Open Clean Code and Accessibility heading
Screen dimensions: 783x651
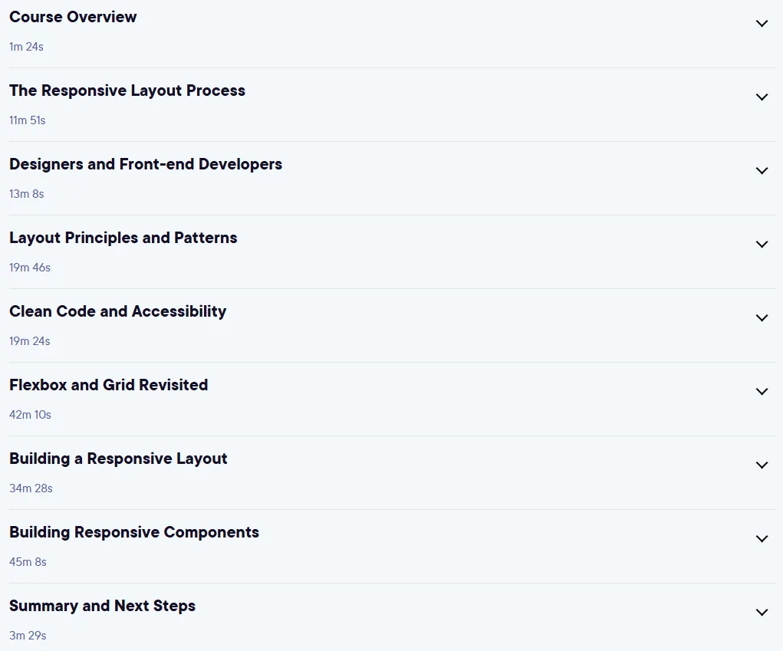click(118, 311)
